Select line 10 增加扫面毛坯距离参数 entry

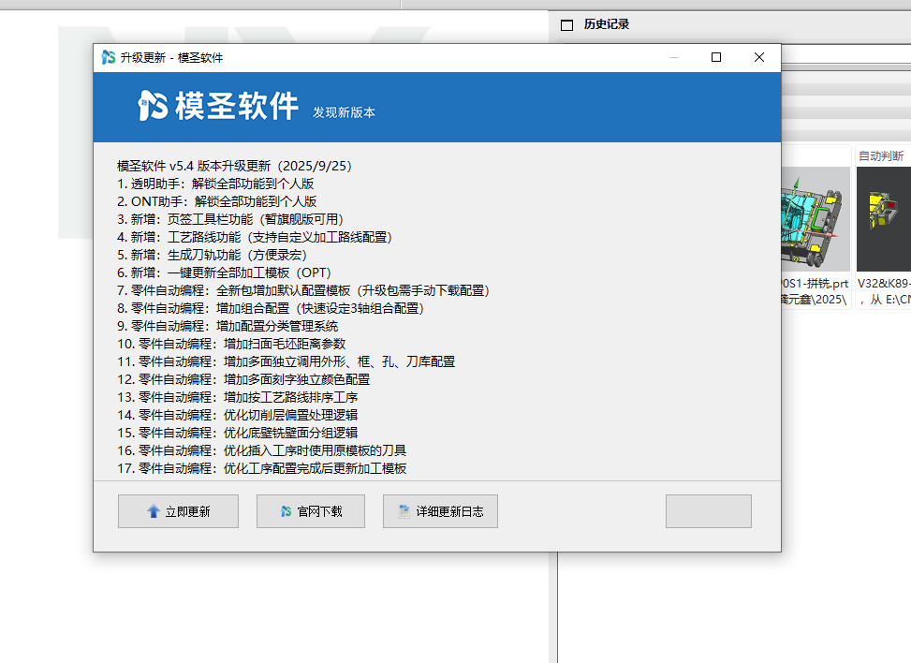click(231, 344)
